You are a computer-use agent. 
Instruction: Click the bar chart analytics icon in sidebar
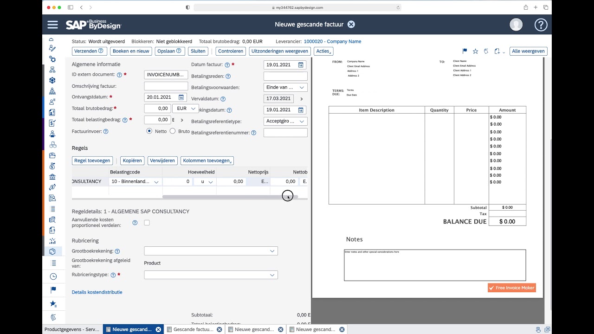coord(52,241)
